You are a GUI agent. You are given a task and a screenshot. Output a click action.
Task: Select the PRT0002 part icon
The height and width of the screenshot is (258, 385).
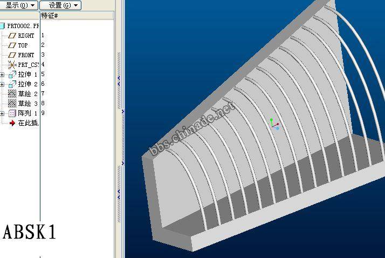(x=2, y=26)
